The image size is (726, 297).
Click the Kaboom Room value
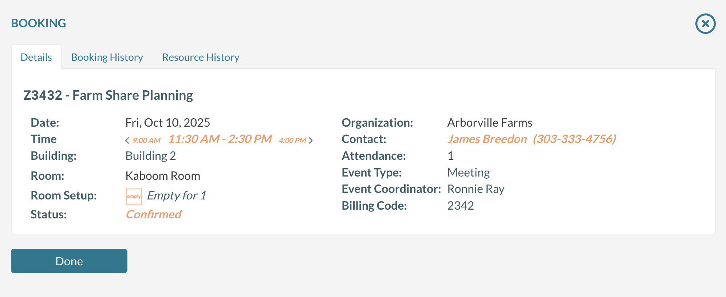(x=163, y=176)
